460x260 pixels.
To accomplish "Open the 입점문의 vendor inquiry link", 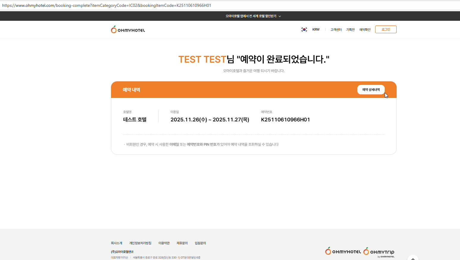I will coord(200,243).
